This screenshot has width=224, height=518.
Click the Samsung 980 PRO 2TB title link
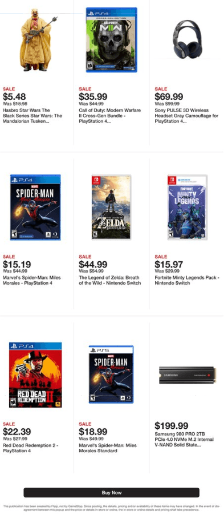click(x=184, y=440)
